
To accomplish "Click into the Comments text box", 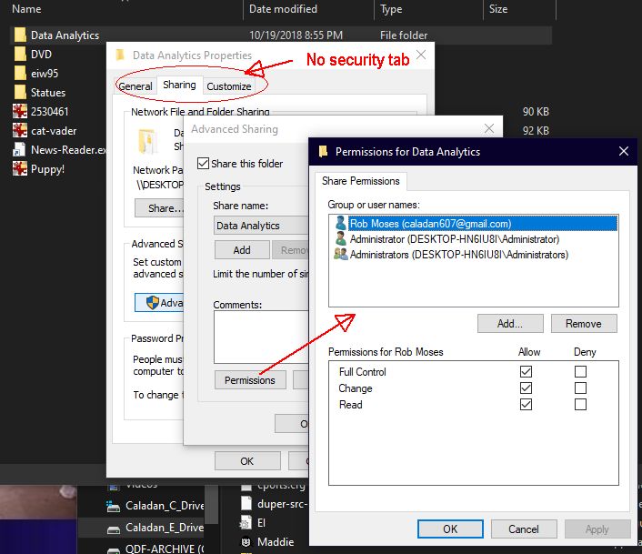I will pyautogui.click(x=261, y=337).
